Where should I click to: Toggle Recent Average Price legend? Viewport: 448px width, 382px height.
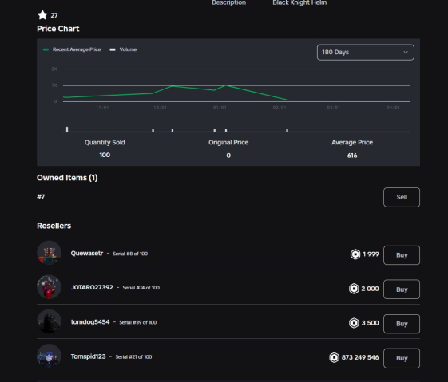(x=72, y=49)
